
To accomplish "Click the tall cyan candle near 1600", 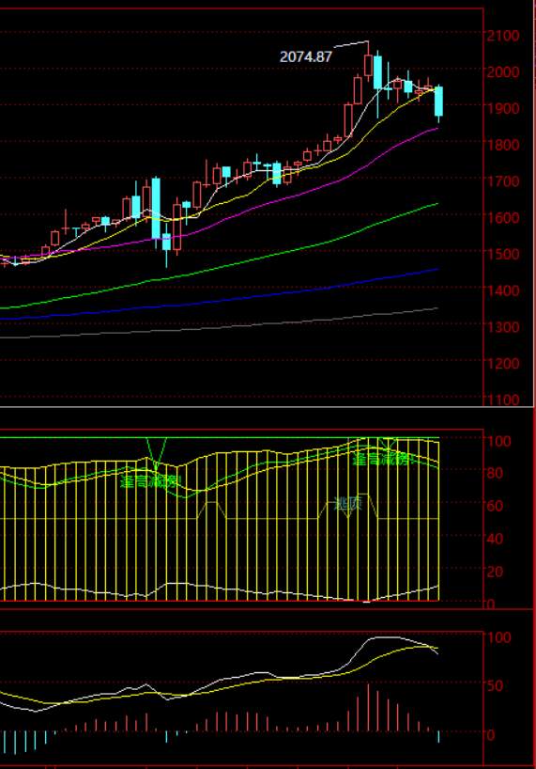I will tap(156, 208).
